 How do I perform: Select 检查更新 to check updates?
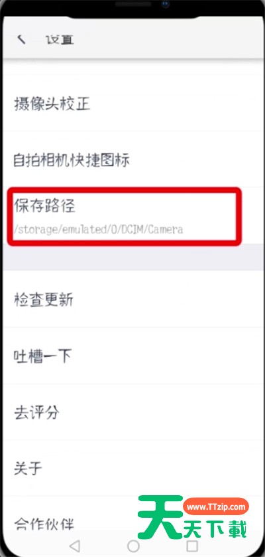coord(132,300)
